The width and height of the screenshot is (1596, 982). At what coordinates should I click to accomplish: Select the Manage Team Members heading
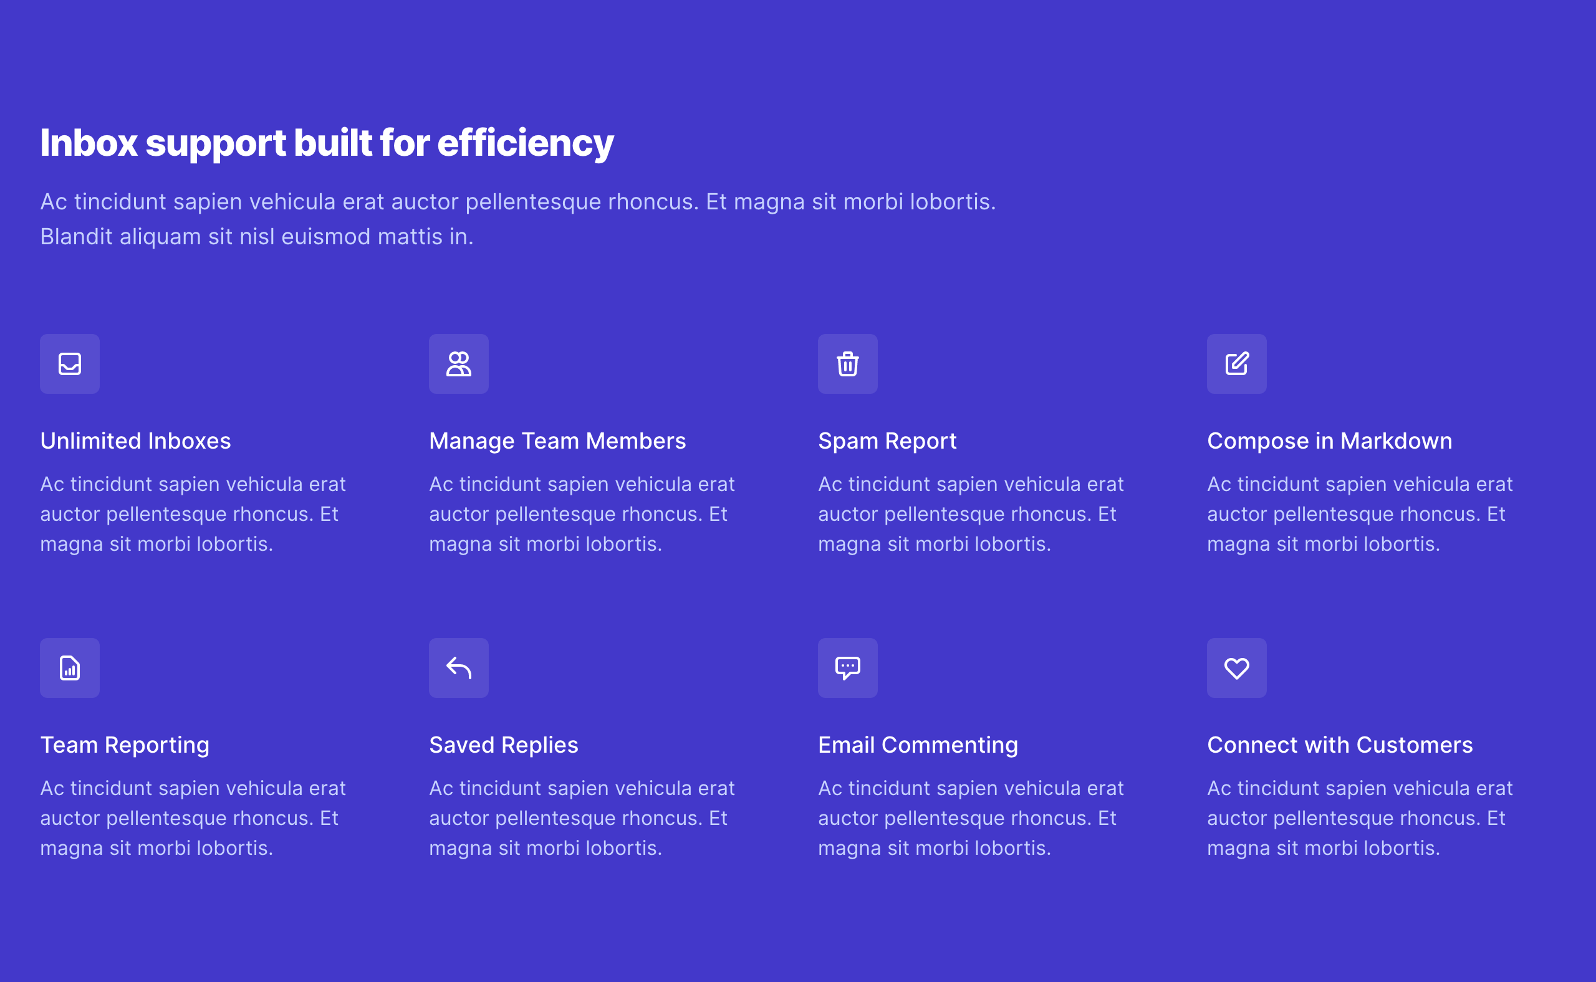[557, 441]
